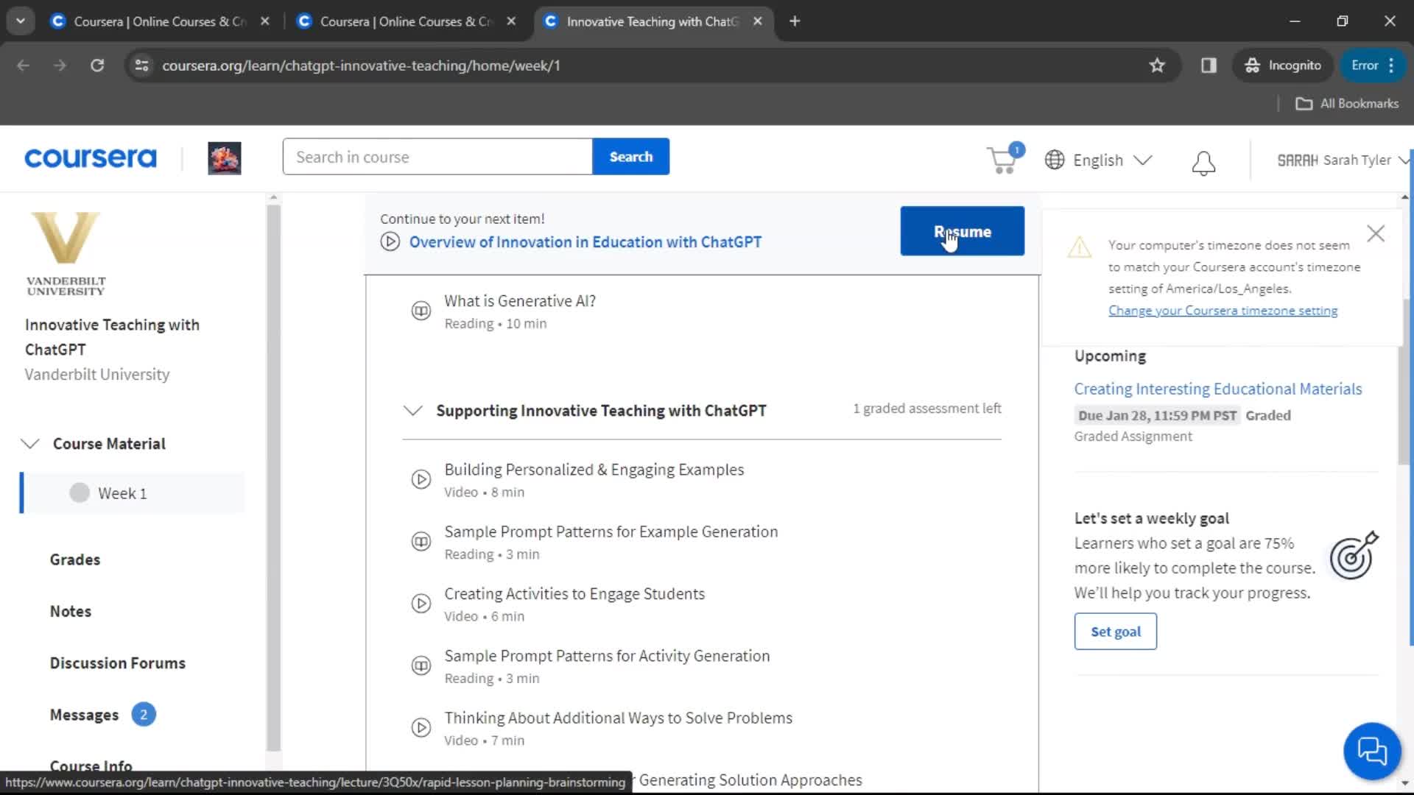Screen dimensions: 1414x795
Task: Open Discussion Forums in the sidebar
Action: tap(118, 663)
